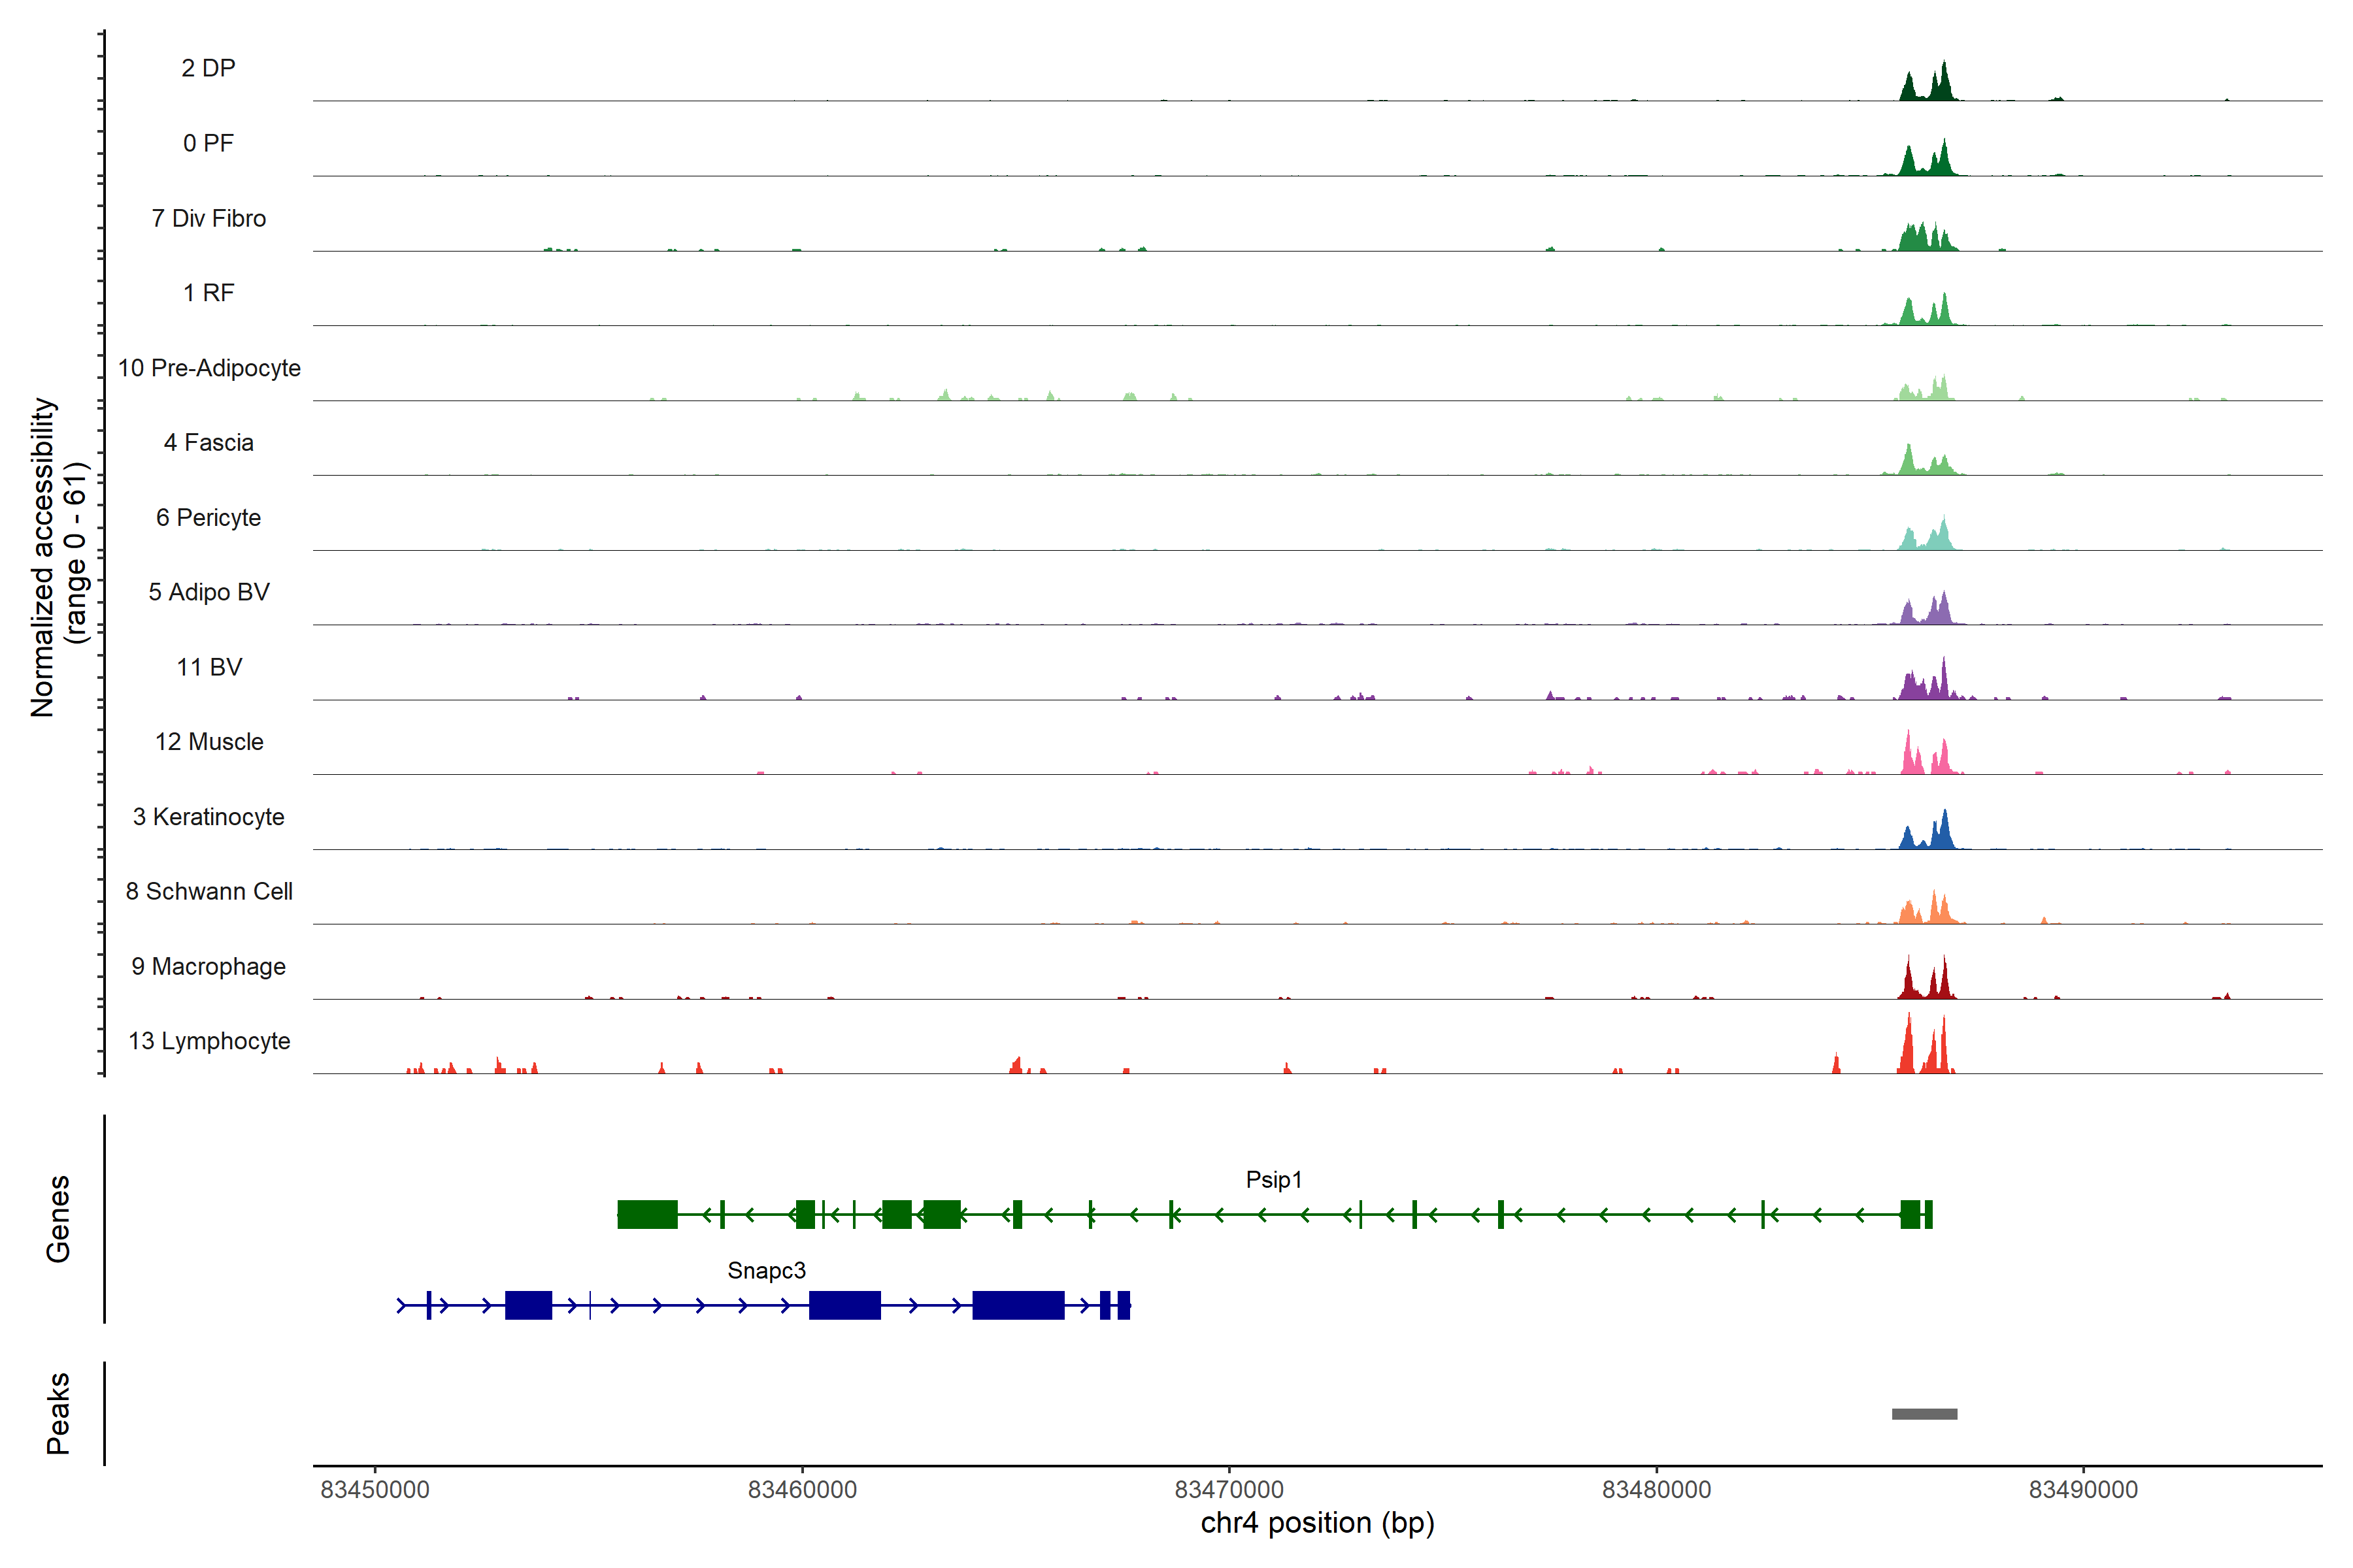This screenshot has height=1568, width=2353.
Task: Click the 83470000 x-axis tick label
Action: 1229,1489
